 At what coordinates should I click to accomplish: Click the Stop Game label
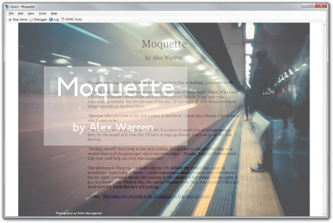(x=20, y=20)
